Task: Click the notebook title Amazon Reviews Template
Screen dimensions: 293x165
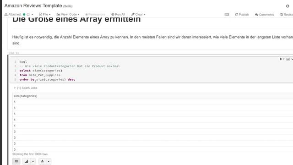Action: pos(33,6)
